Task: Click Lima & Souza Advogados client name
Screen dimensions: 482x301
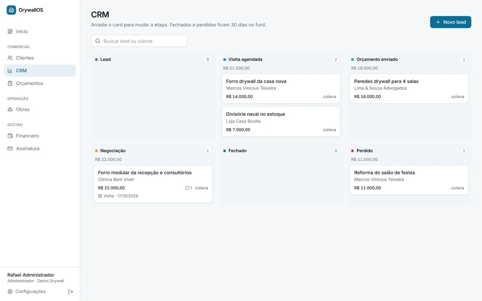Action: (380, 88)
